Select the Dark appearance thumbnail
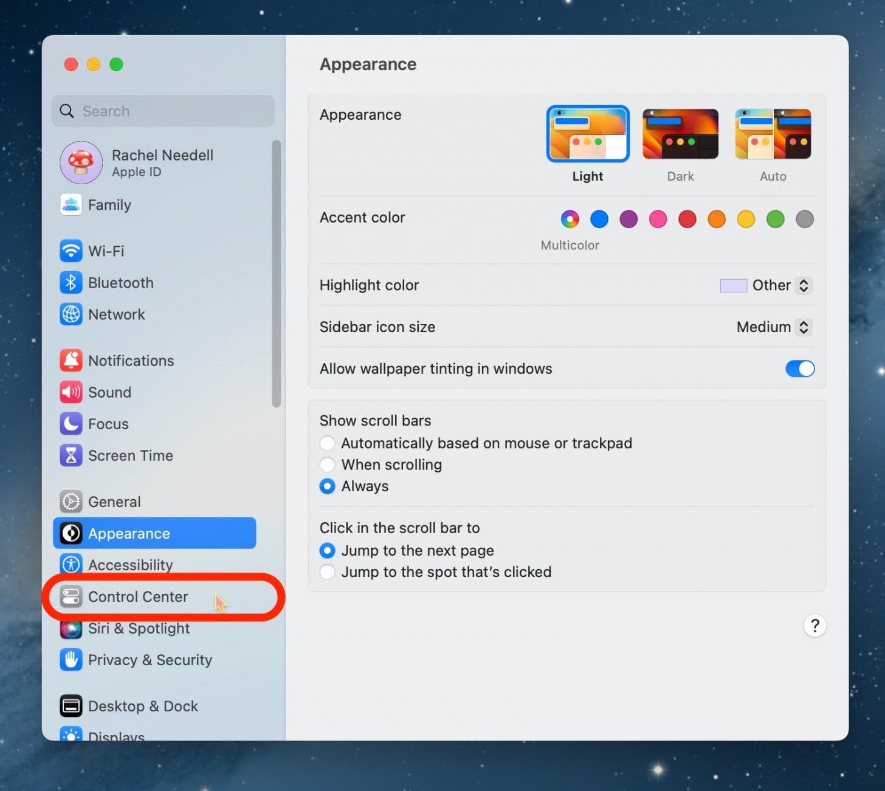885x791 pixels. coord(681,134)
